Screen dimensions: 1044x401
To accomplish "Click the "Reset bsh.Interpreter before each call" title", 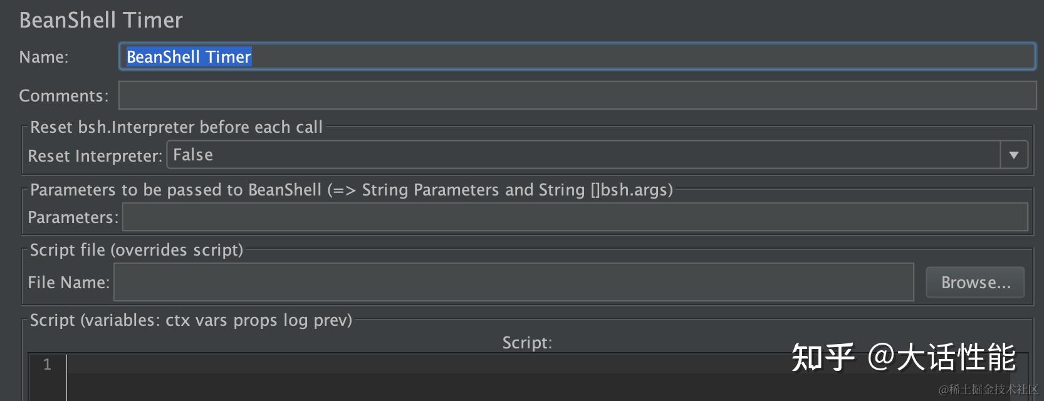I will click(176, 127).
